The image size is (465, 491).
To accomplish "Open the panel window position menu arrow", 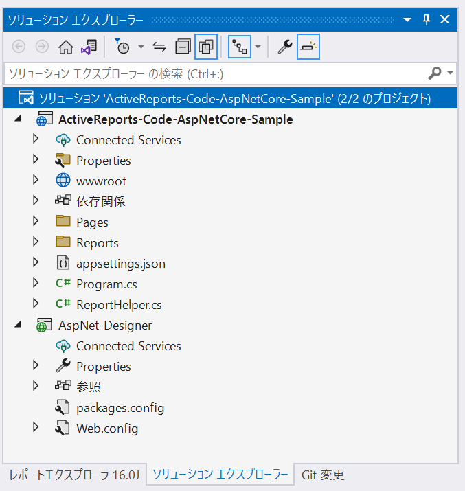I will 407,20.
